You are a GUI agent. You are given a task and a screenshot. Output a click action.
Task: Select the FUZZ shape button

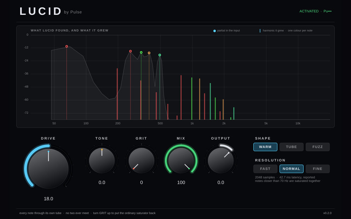pos(318,147)
